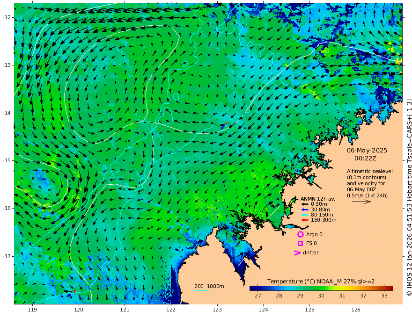Click the vertical IMOS copyright text

click(x=409, y=197)
